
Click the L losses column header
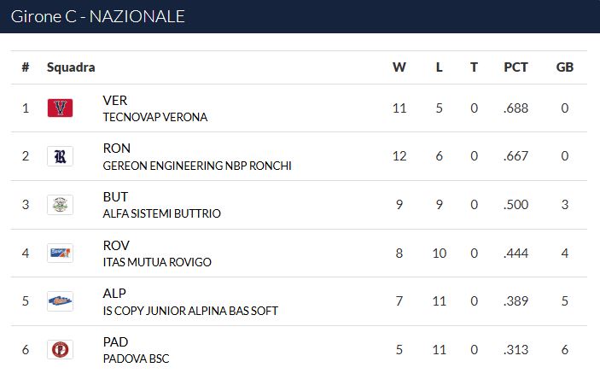click(x=439, y=67)
